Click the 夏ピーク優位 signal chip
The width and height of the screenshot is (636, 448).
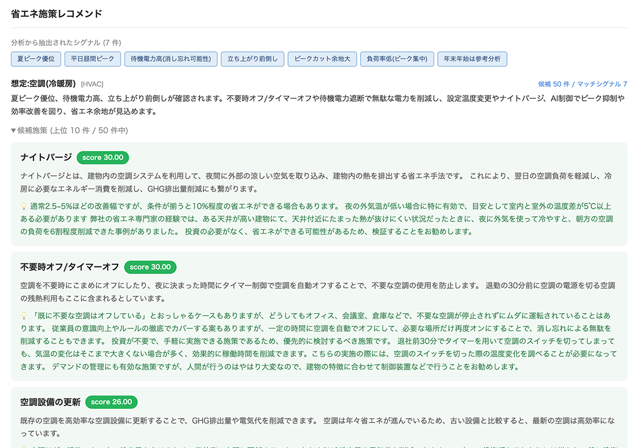coord(36,59)
